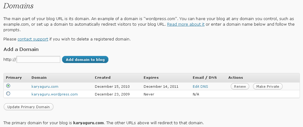Image resolution: width=303 pixels, height=127 pixels.
Task: Click the Domain column header
Action: (x=39, y=78)
